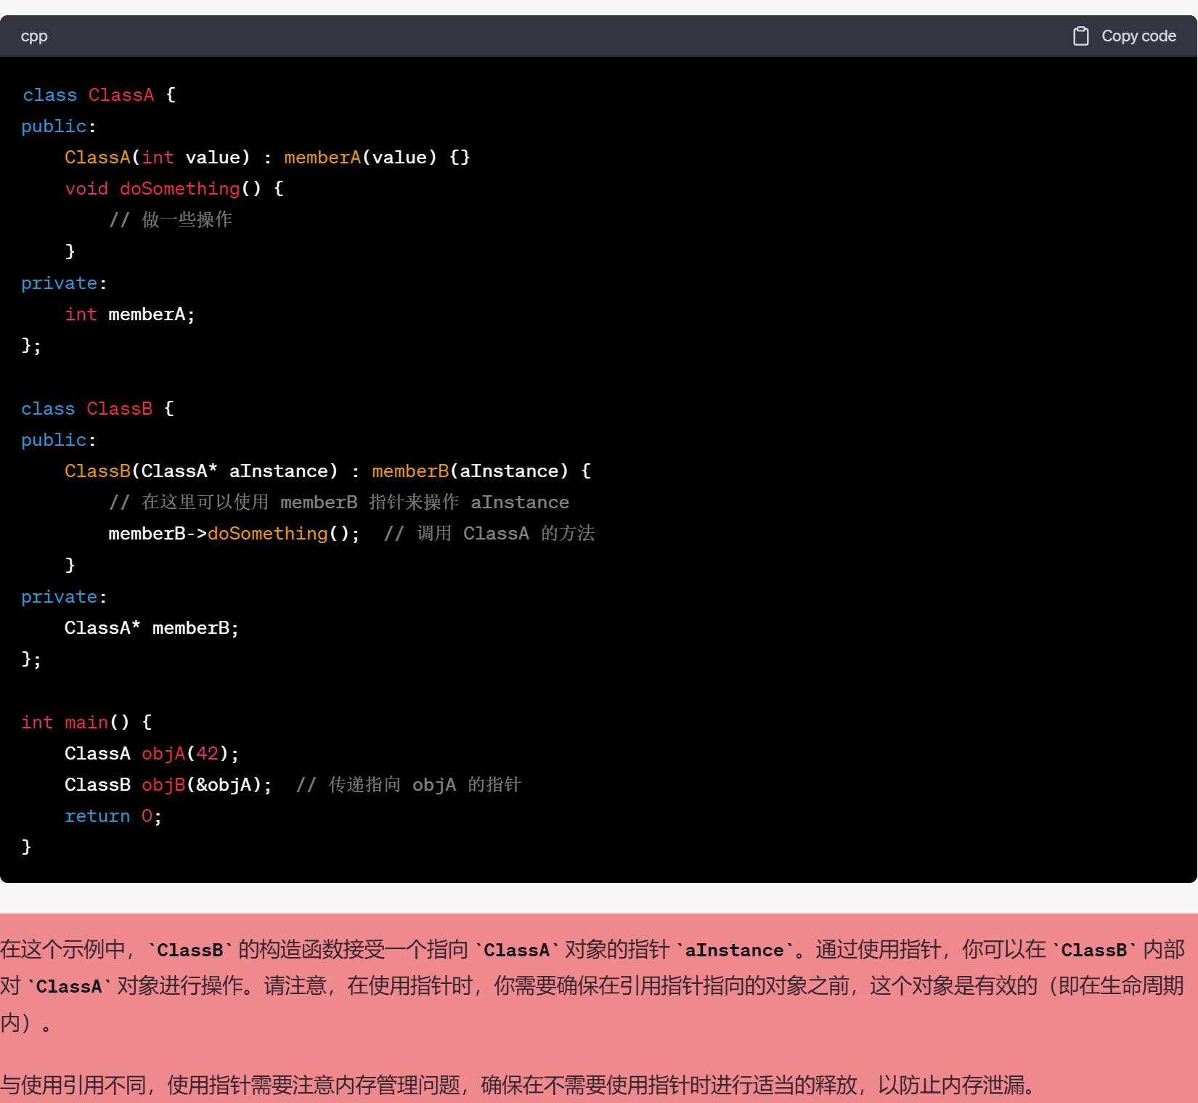Click the 'int memberA;' line
The height and width of the screenshot is (1103, 1198).
point(130,314)
